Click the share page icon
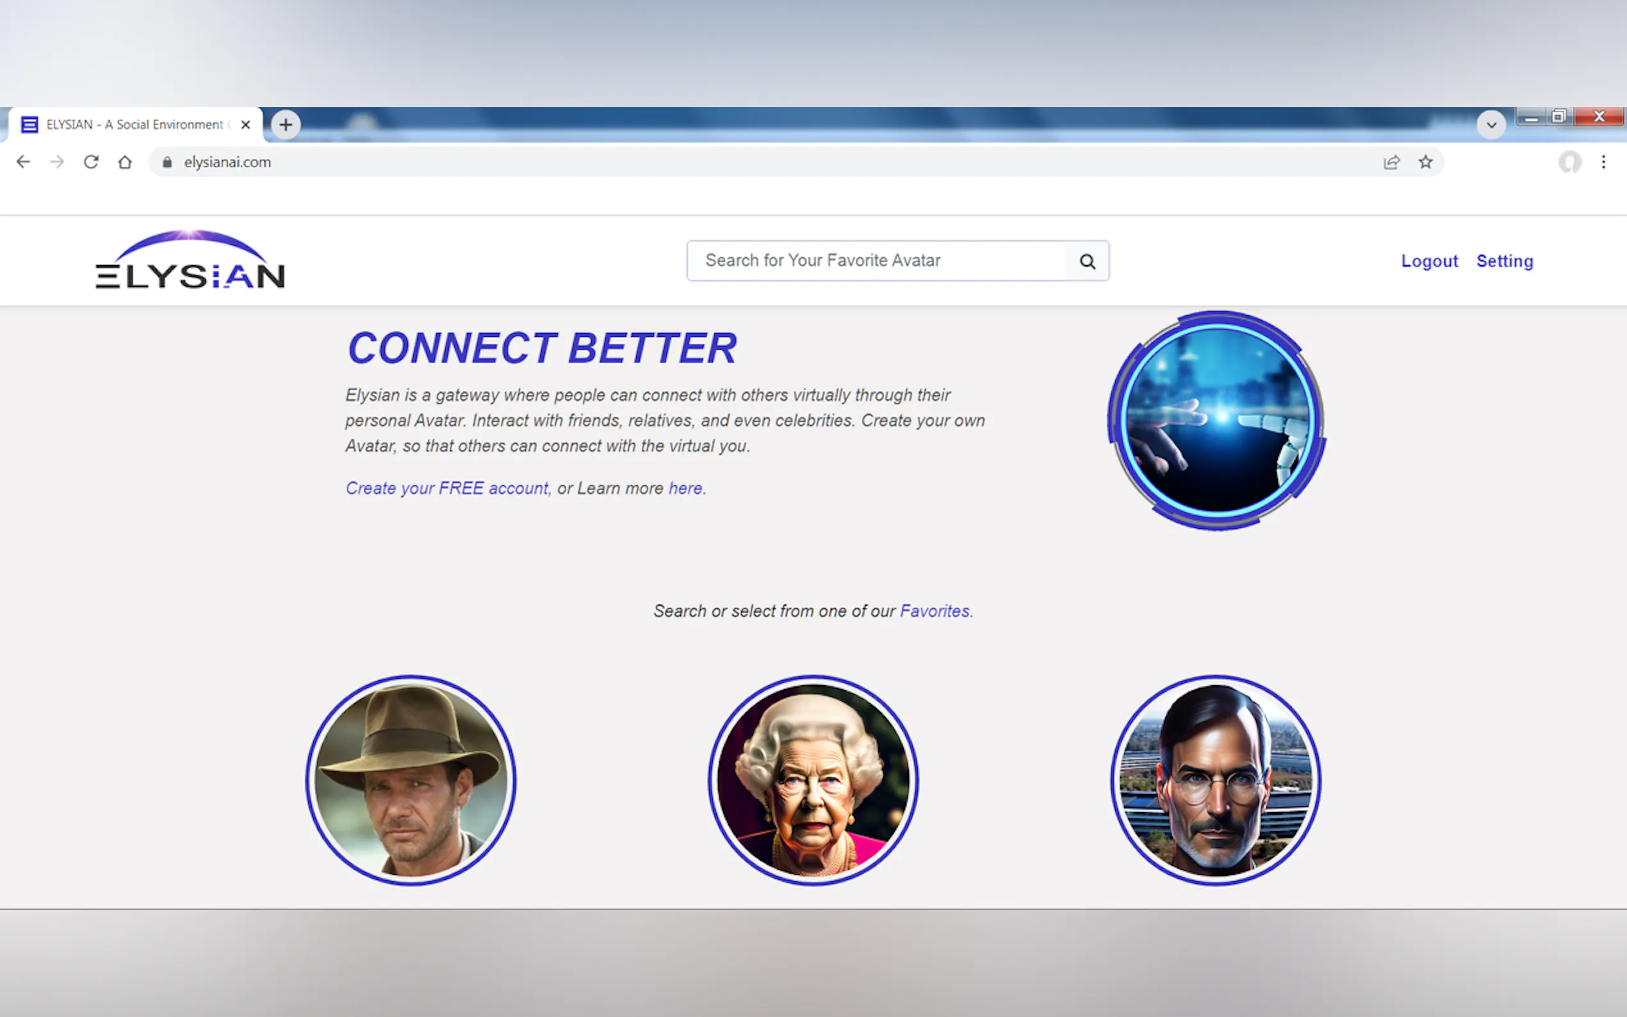The image size is (1627, 1017). pyautogui.click(x=1391, y=162)
